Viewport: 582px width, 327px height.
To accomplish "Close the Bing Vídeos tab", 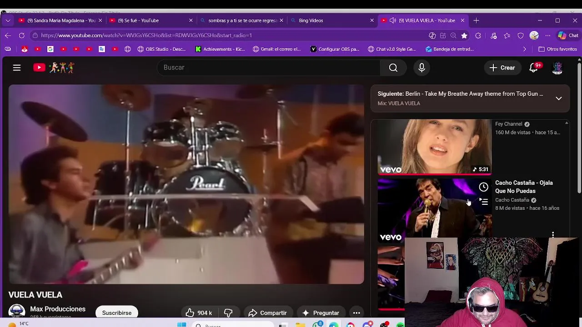I will point(372,20).
